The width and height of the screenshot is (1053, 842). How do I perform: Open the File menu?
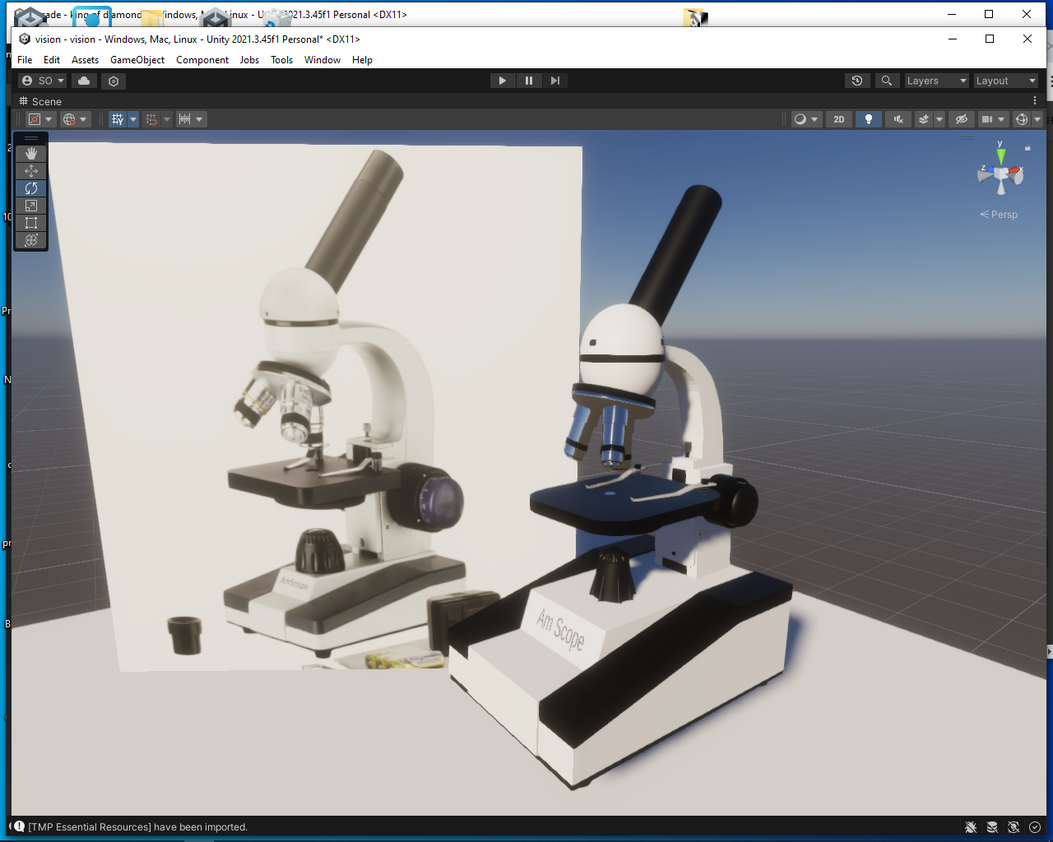(25, 60)
